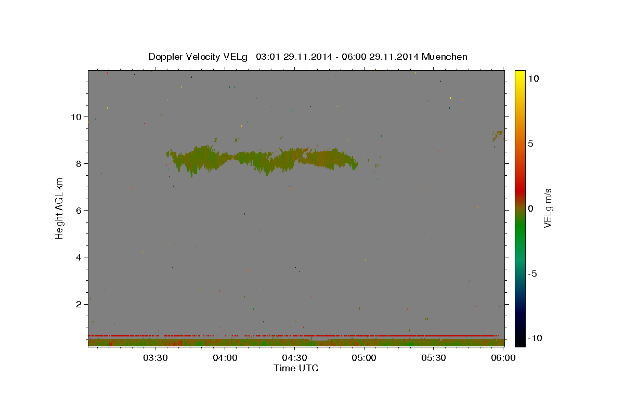
Task: Click the 'VELg m/s' colorbar label
Action: click(x=548, y=209)
